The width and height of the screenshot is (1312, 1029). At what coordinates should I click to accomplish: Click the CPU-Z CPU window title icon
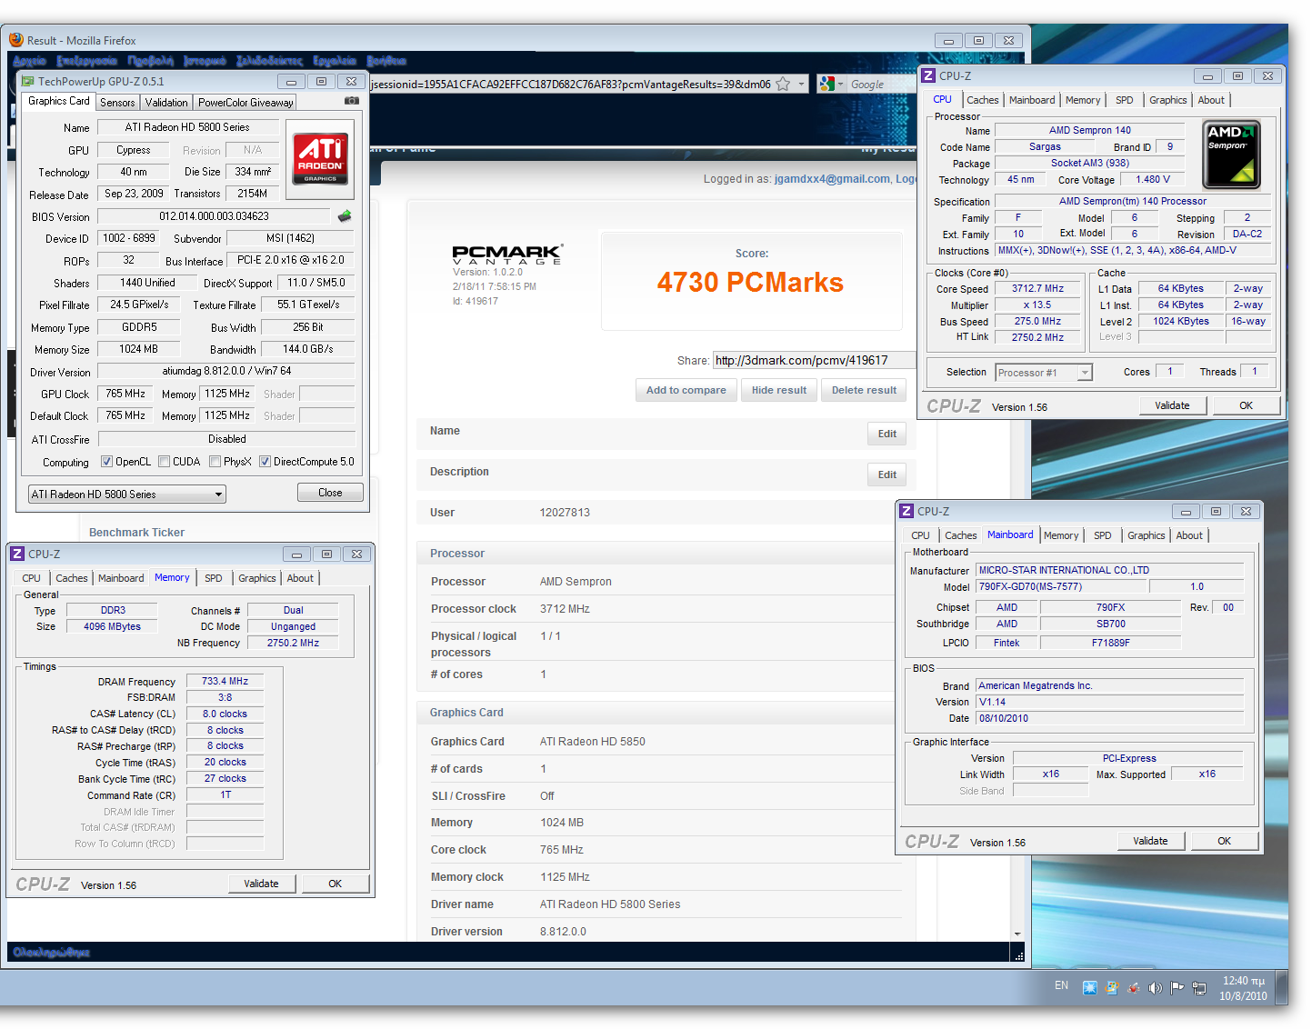click(x=928, y=75)
